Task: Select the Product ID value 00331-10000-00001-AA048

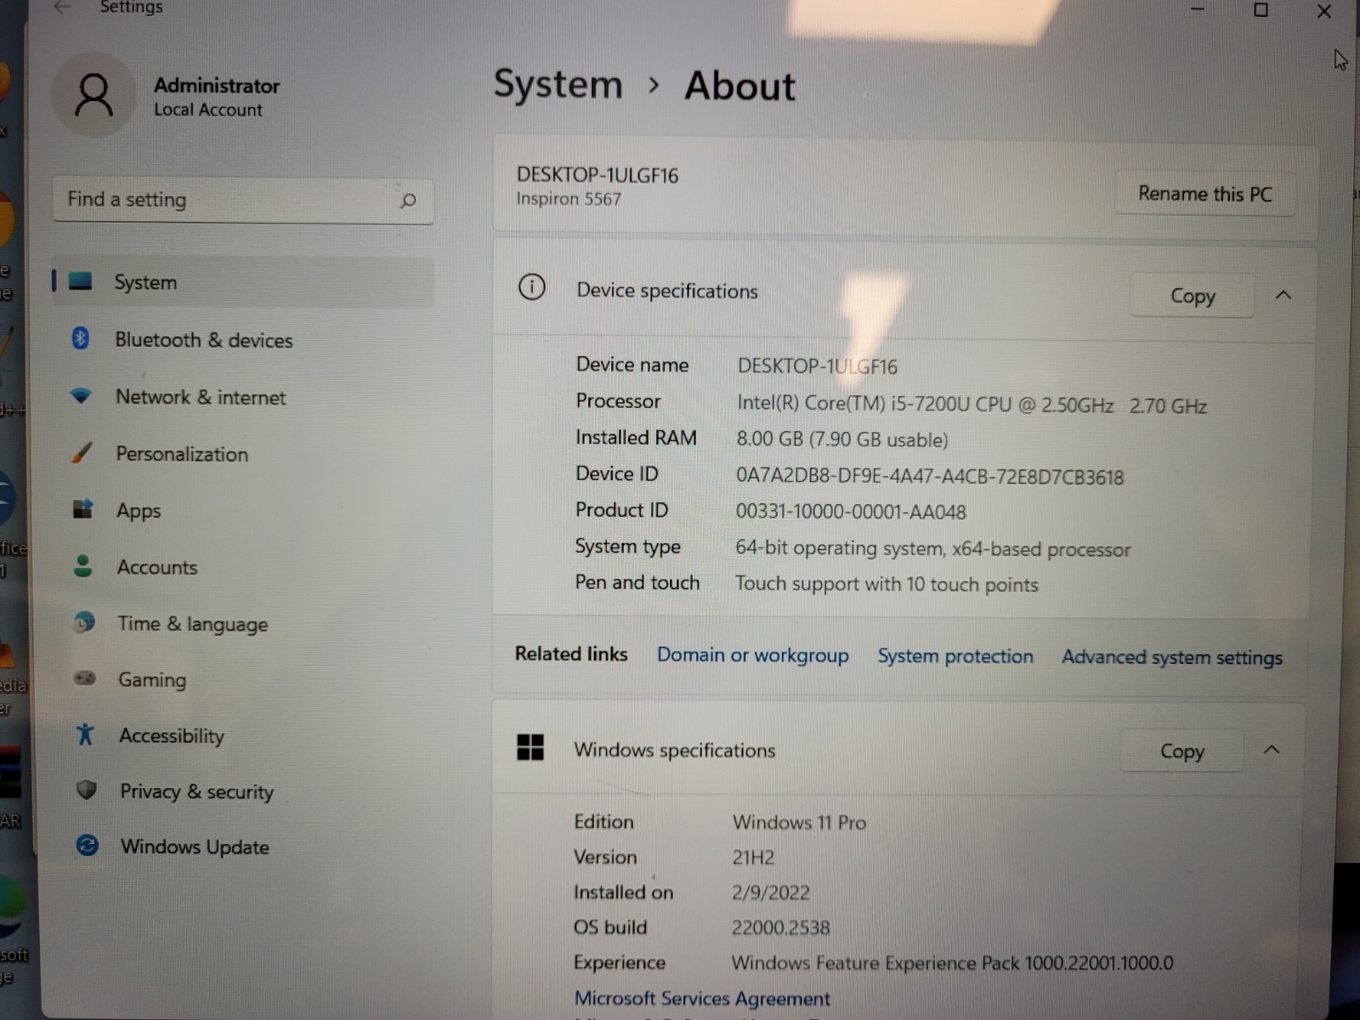Action: point(851,512)
